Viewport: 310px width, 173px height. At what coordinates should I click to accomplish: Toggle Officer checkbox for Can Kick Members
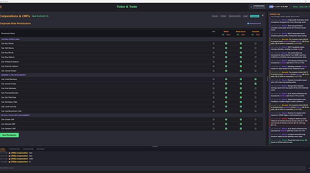click(x=226, y=88)
